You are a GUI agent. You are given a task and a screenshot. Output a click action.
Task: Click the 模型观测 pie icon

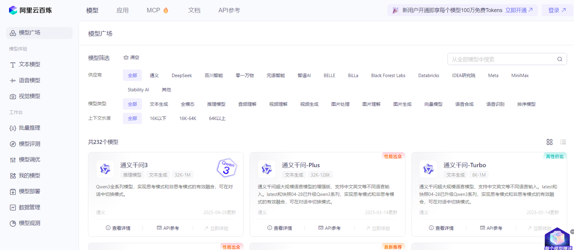click(13, 223)
